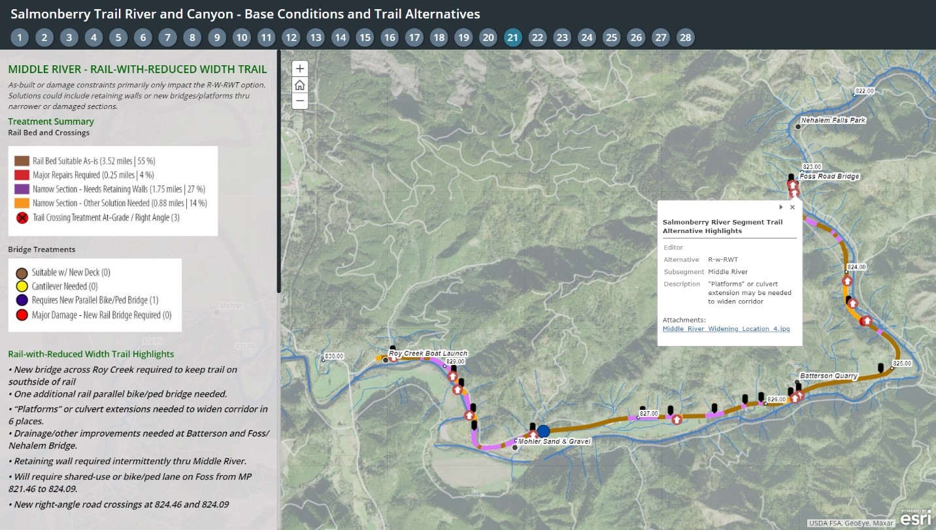Click the zoom out minus button
The image size is (936, 530).
coord(299,101)
